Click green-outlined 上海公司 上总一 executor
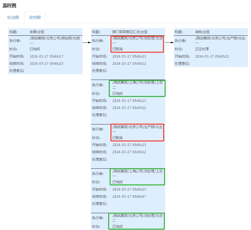The image size is (251, 230). coord(137,173)
